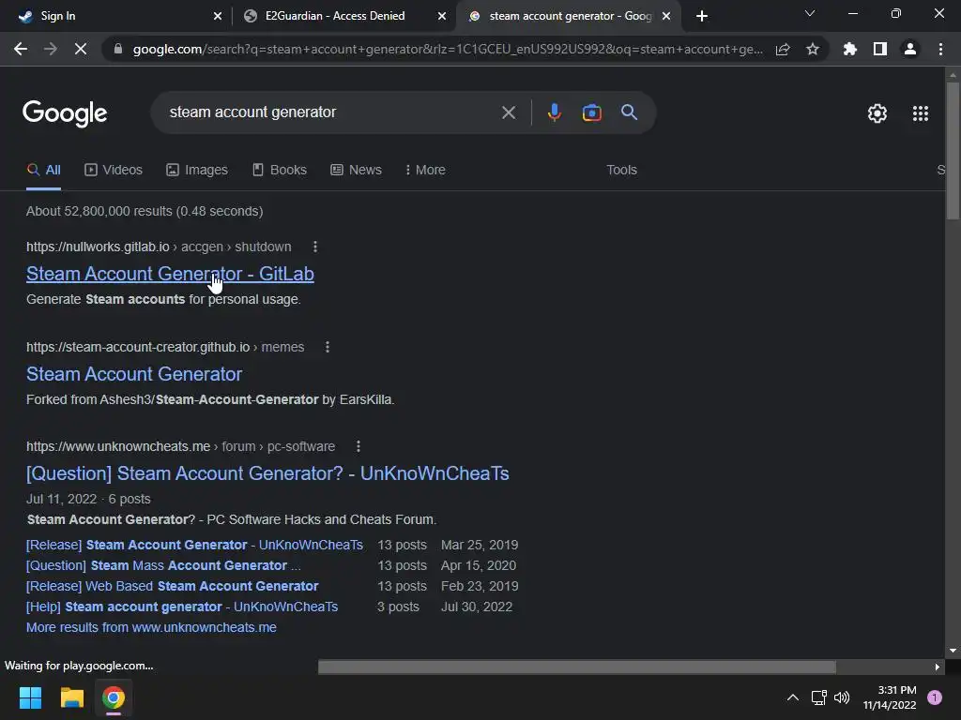Click More results from www.unknowncheats.me
This screenshot has width=961, height=720.
pyautogui.click(x=151, y=627)
